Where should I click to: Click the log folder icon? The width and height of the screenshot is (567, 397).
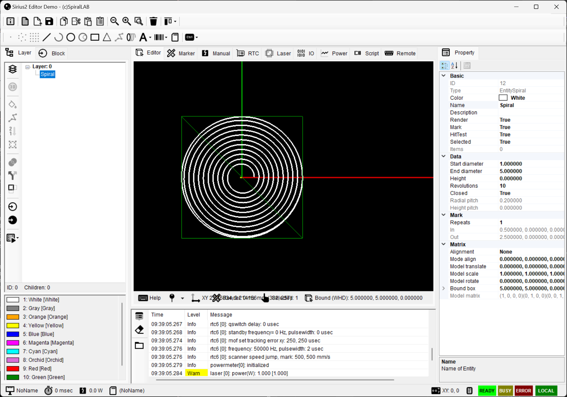[x=139, y=345]
